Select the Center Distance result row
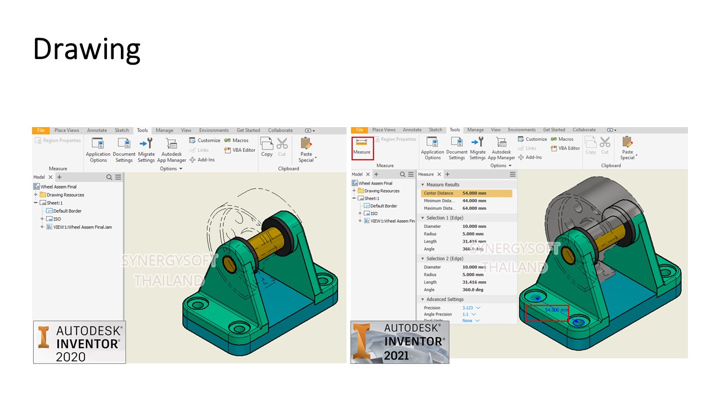720x405 pixels. point(466,193)
